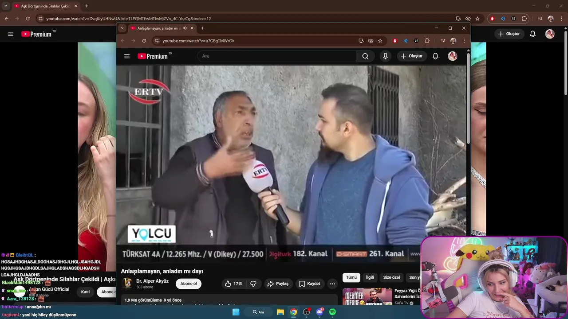
Task: Dislike the video with thumbs down
Action: tap(253, 284)
